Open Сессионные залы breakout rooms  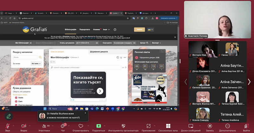coord(168,128)
